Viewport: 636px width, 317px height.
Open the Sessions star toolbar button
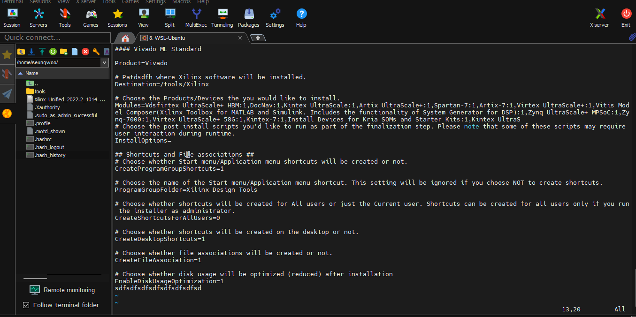[117, 18]
